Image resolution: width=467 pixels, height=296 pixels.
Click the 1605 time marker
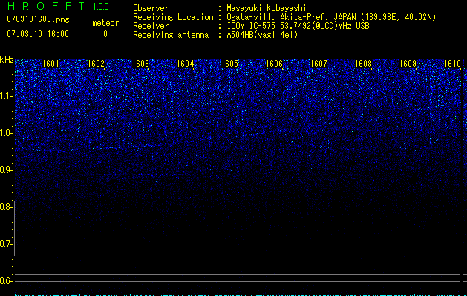(230, 64)
